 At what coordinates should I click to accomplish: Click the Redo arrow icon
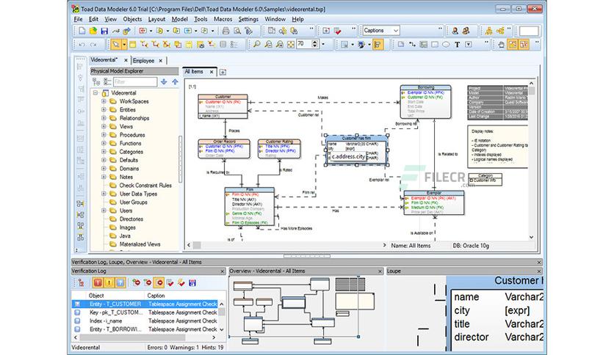[x=93, y=45]
